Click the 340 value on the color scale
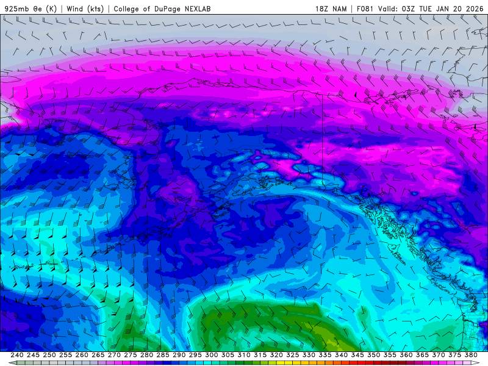The width and height of the screenshot is (488, 366). pos(341,355)
